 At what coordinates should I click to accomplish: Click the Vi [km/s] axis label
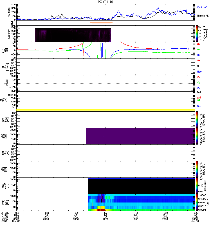6,83
